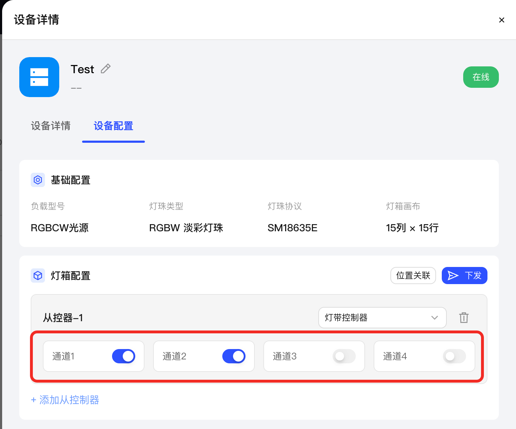Click the 位置关联 button
516x429 pixels.
click(x=413, y=276)
